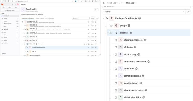Reload page with browser refresh icon
Screen dimensions: 193x101
tap(9, 1)
